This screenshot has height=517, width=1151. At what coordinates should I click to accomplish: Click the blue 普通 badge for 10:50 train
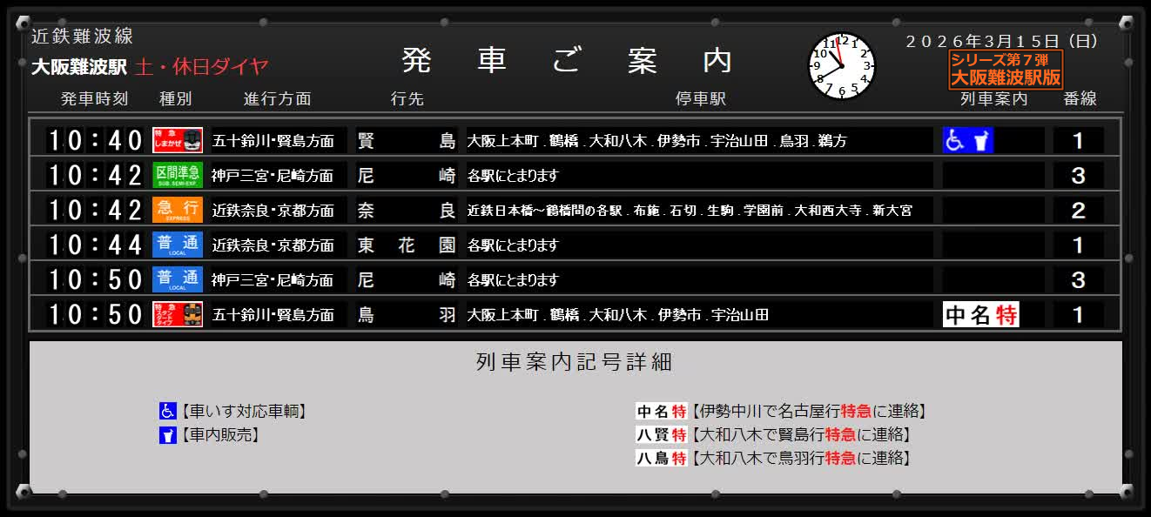pyautogui.click(x=178, y=279)
